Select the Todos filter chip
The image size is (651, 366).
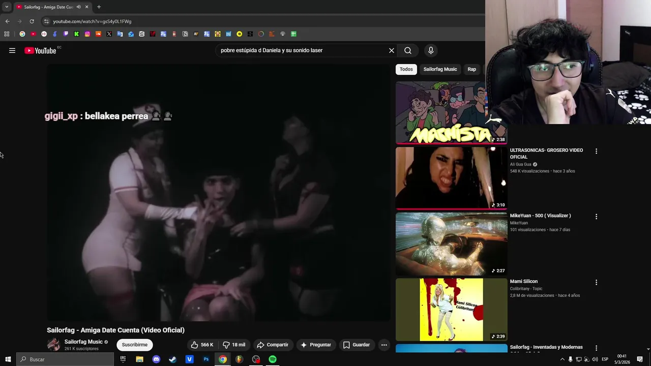coord(406,69)
